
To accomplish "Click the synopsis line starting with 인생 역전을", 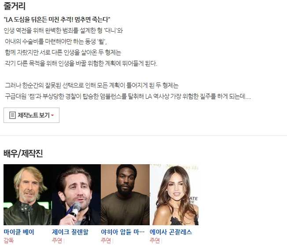I will [x=63, y=30].
